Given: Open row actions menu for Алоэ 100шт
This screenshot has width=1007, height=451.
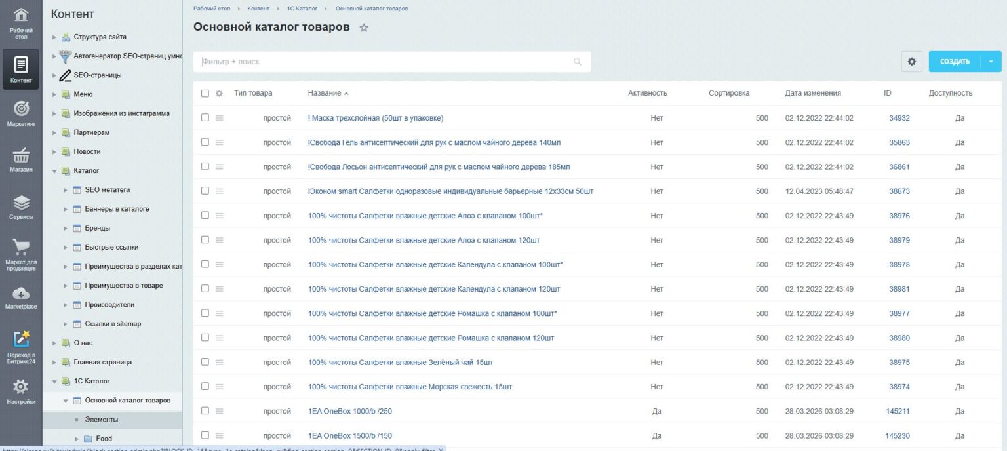Looking at the screenshot, I should tap(220, 216).
